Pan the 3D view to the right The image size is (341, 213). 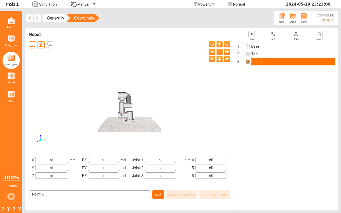click(x=227, y=52)
